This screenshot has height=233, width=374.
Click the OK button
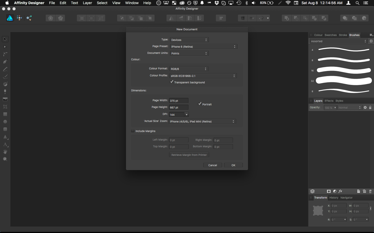pos(233,165)
